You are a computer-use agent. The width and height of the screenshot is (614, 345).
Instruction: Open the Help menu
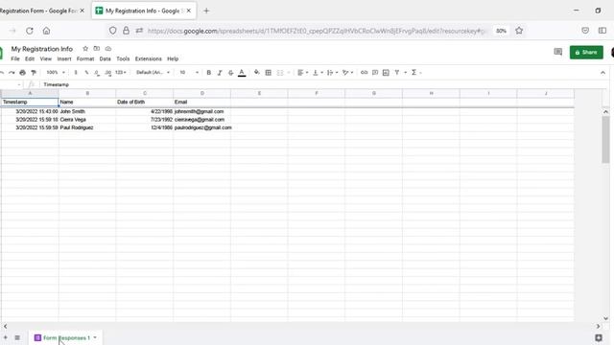173,58
